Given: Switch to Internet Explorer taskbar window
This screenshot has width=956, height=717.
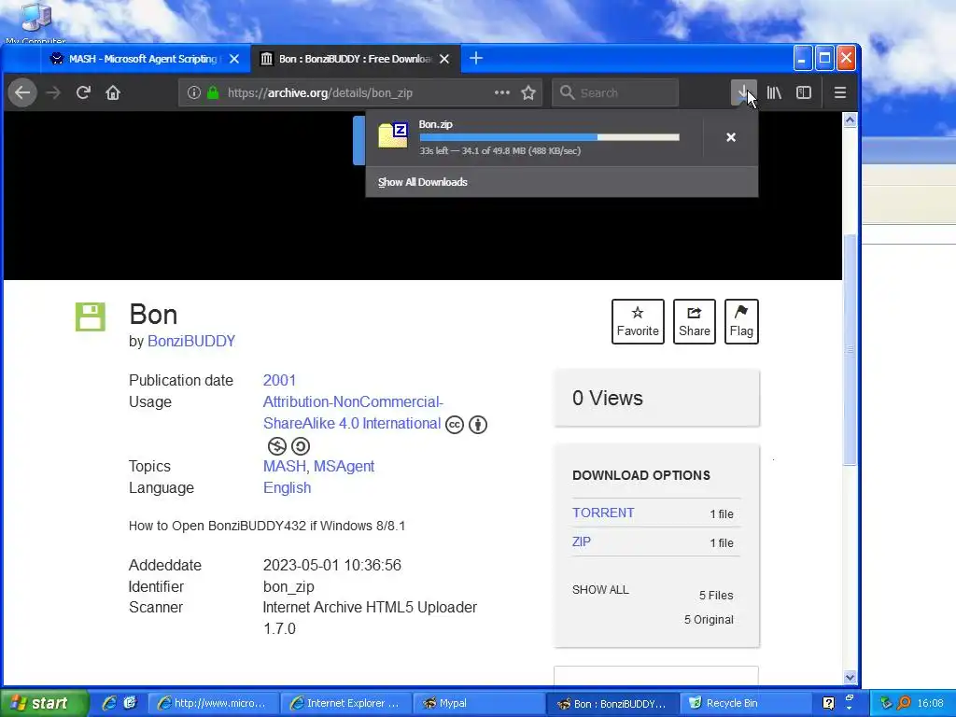Looking at the screenshot, I should pos(346,703).
